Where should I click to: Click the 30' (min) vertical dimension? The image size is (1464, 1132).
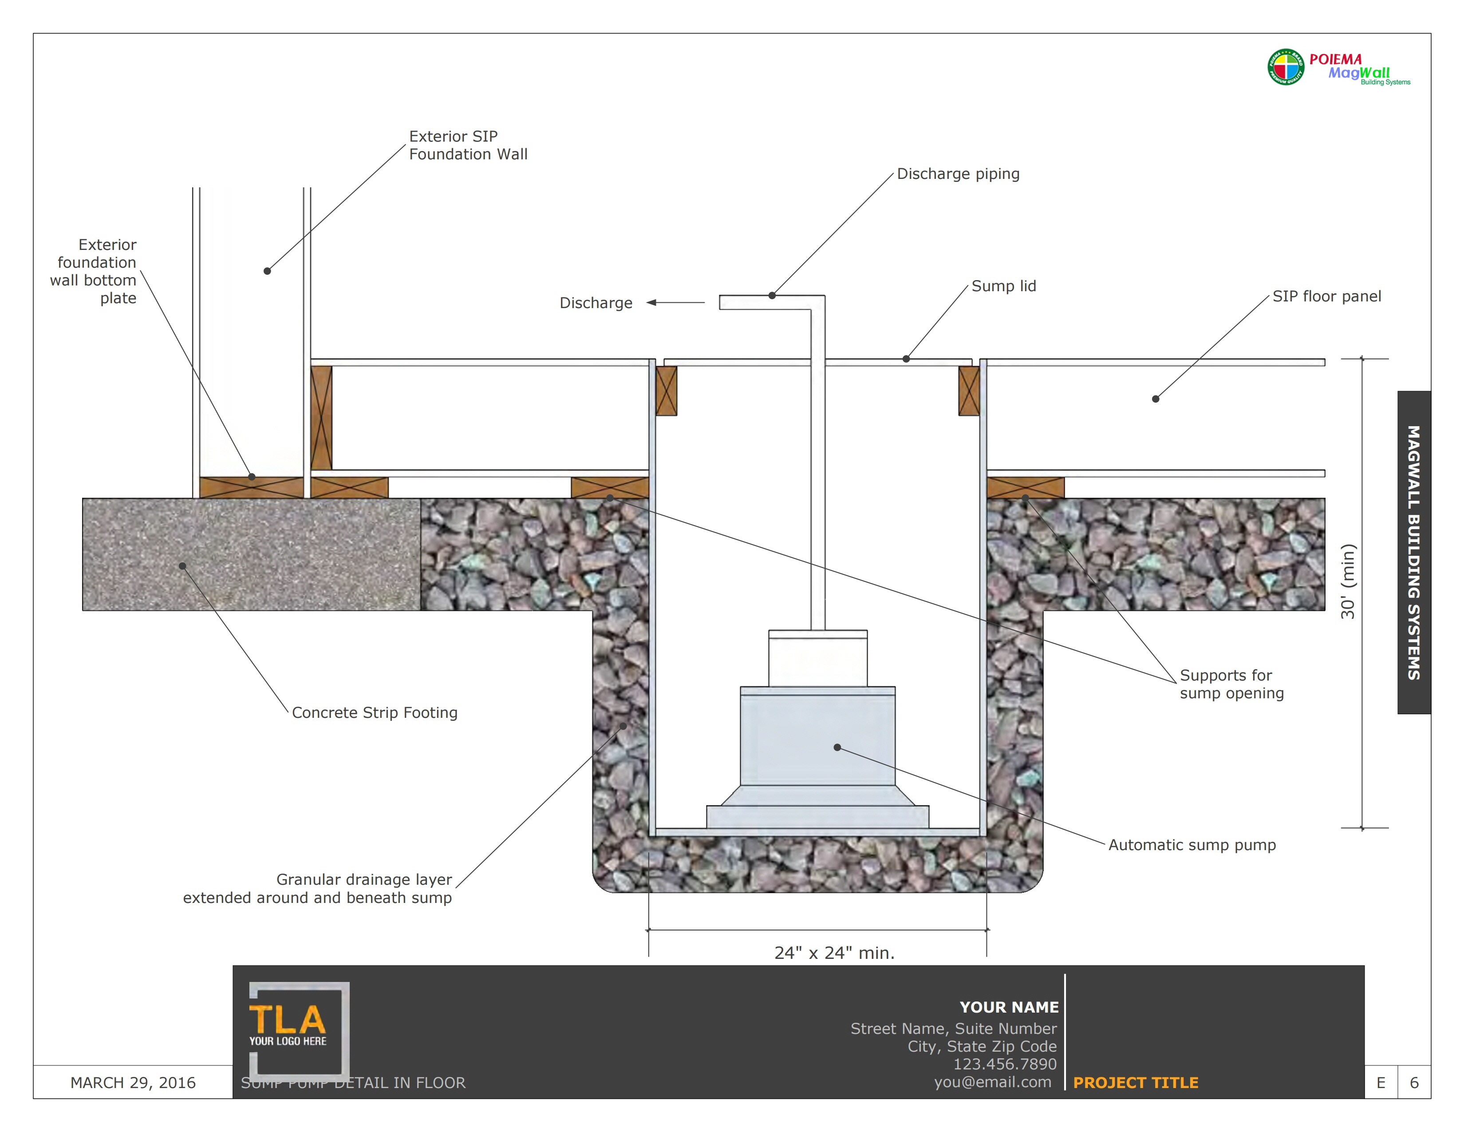click(x=1348, y=582)
